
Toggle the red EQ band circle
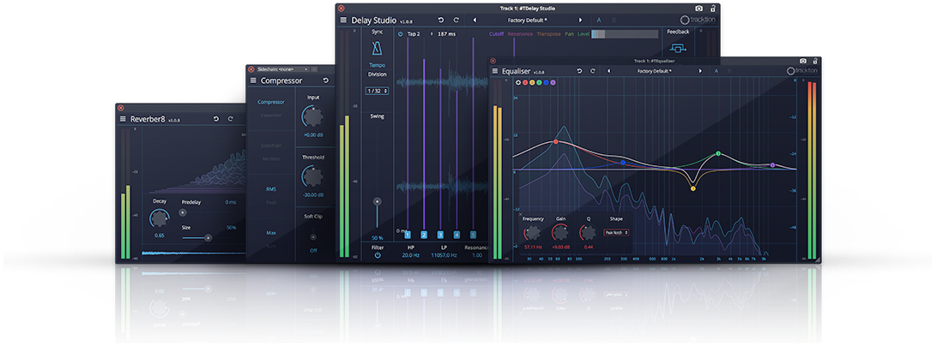[x=525, y=82]
